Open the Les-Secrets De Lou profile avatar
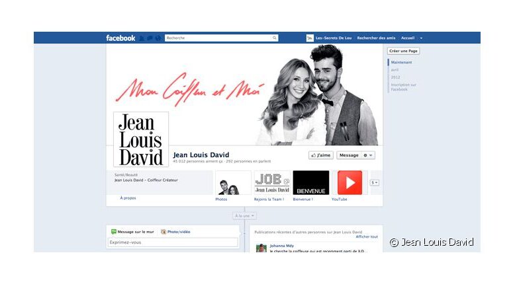The width and height of the screenshot is (513, 284). click(x=310, y=38)
